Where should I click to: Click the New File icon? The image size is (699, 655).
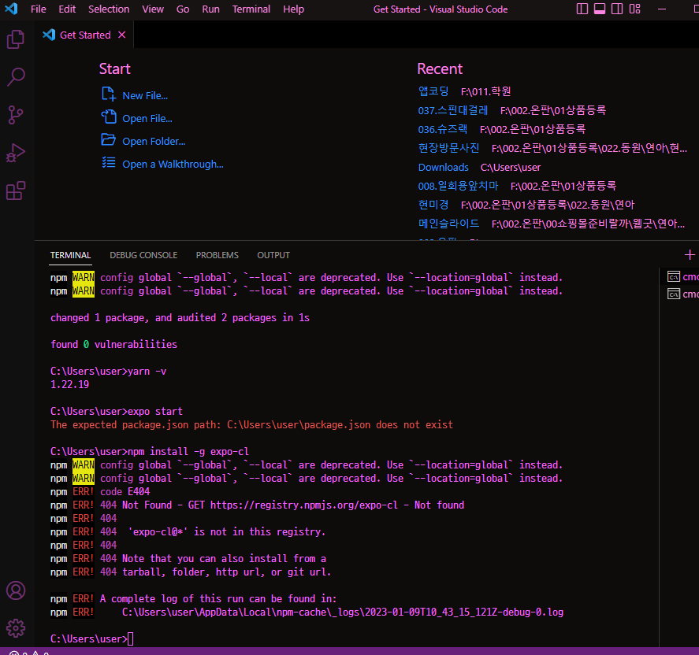click(109, 94)
